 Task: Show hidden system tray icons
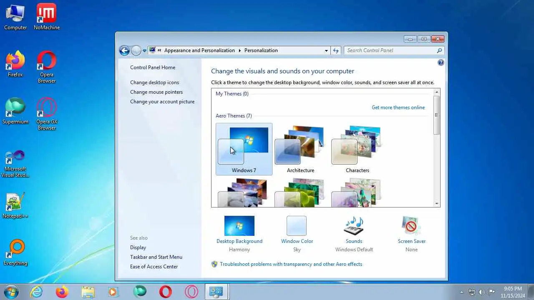[461, 292]
